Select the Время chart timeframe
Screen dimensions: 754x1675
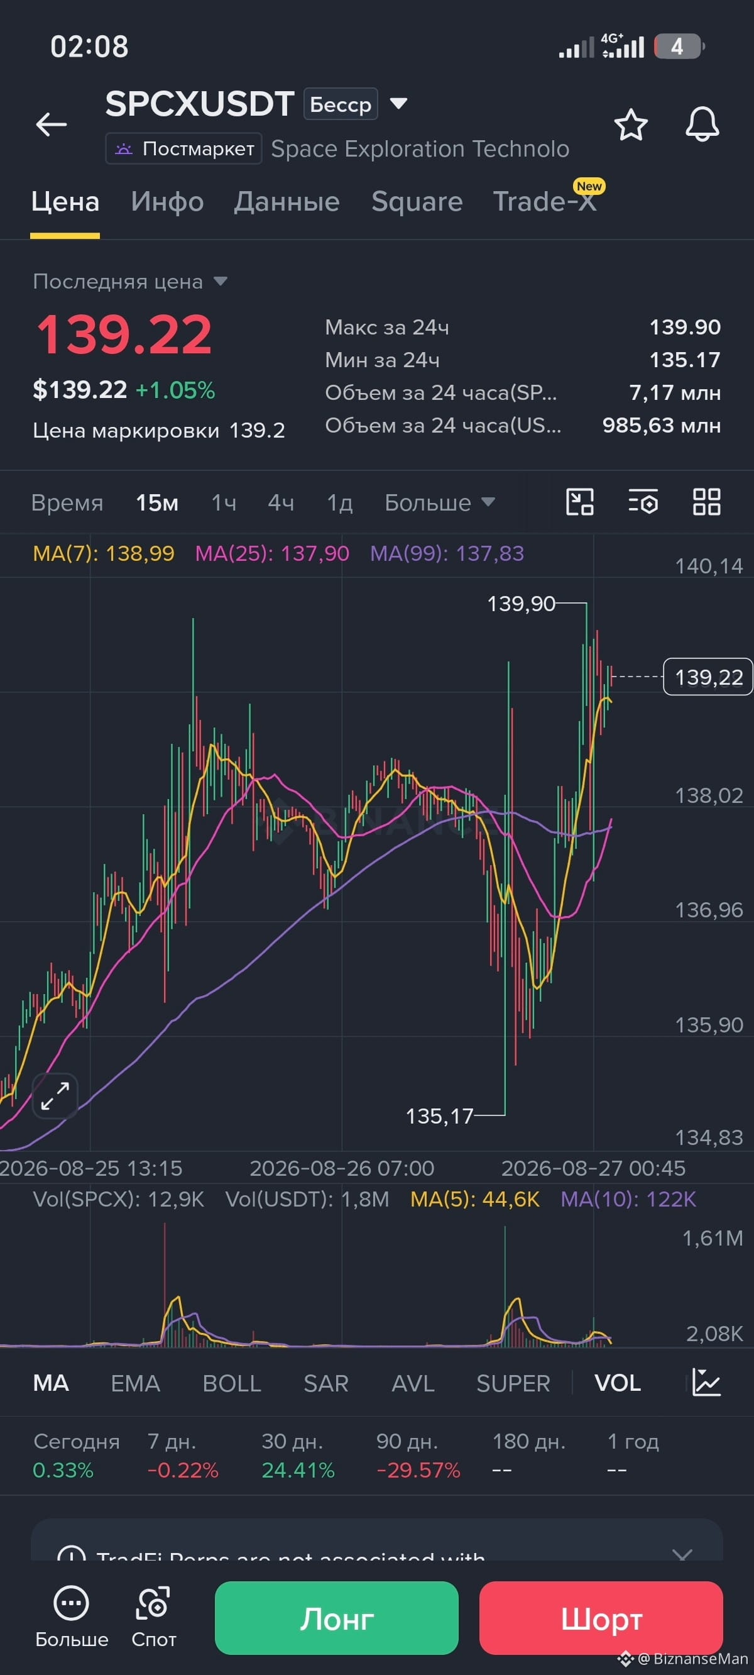67,502
